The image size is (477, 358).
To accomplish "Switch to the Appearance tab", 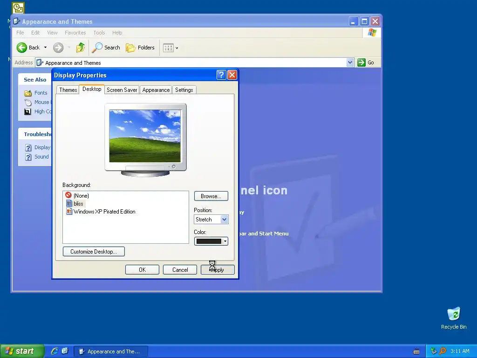I will 156,90.
